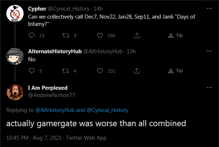Viewport: 219px width, 147px height.
Task: Retweet AlternateHistoryHub's "No" reply
Action: tap(65, 71)
